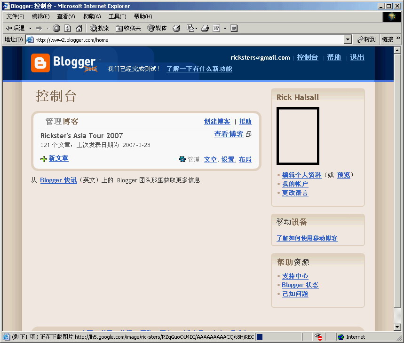Open the 支持中心 link

(295, 276)
